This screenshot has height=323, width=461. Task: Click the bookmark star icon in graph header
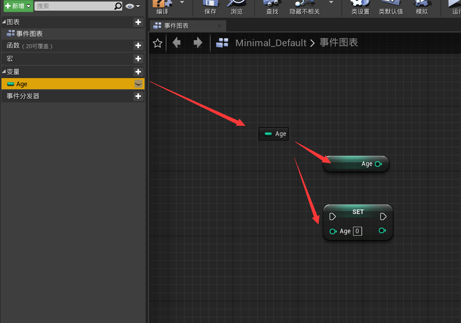(158, 43)
